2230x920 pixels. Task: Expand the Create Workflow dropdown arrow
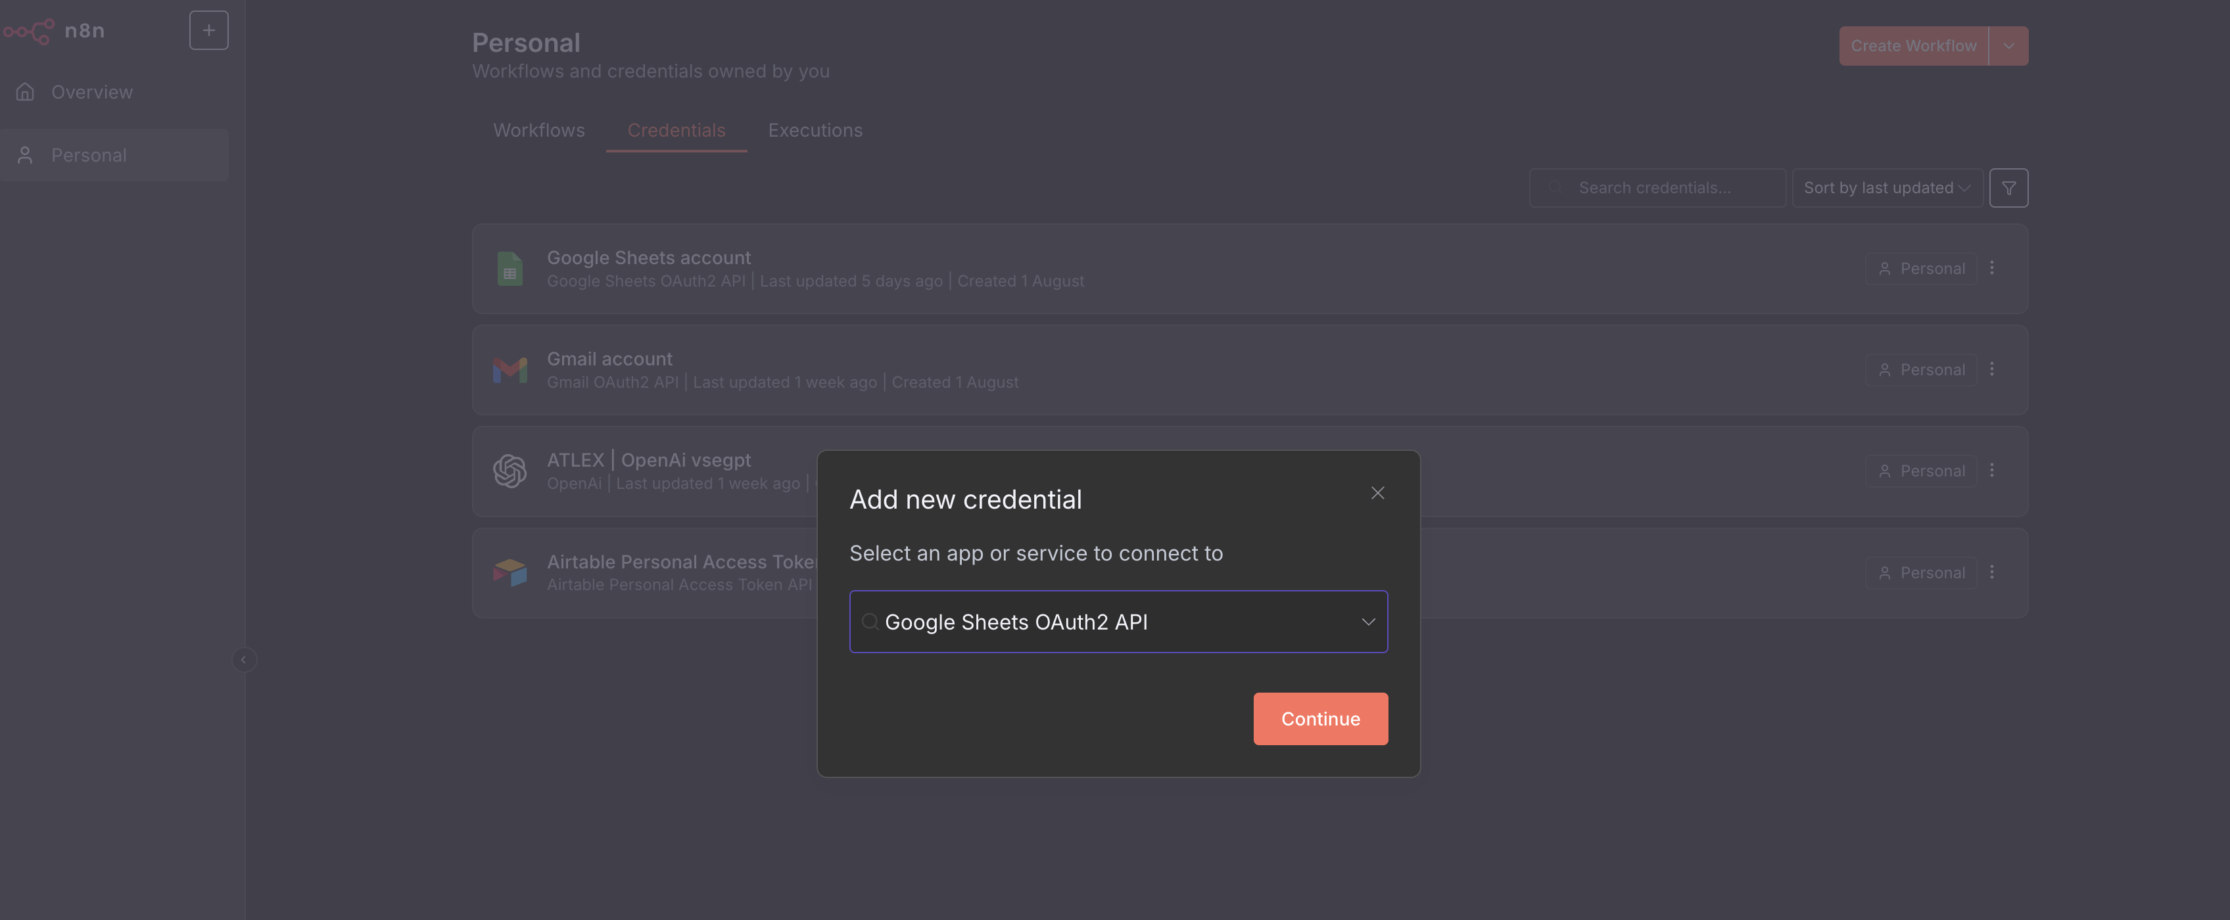coord(2008,46)
